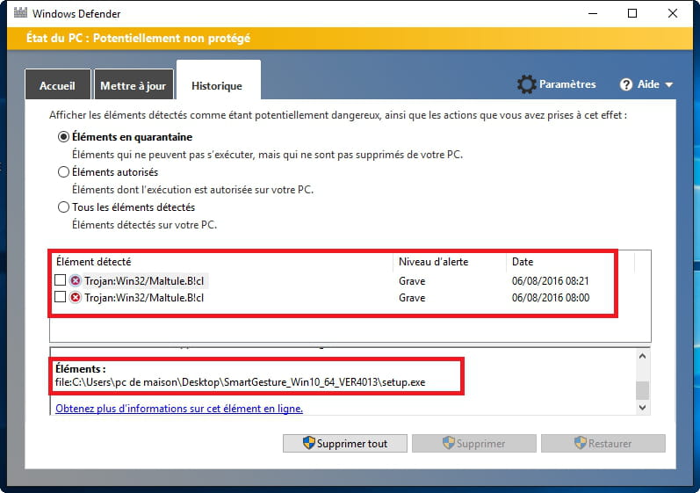
Task: Click details pane scroll down arrow
Action: (642, 407)
